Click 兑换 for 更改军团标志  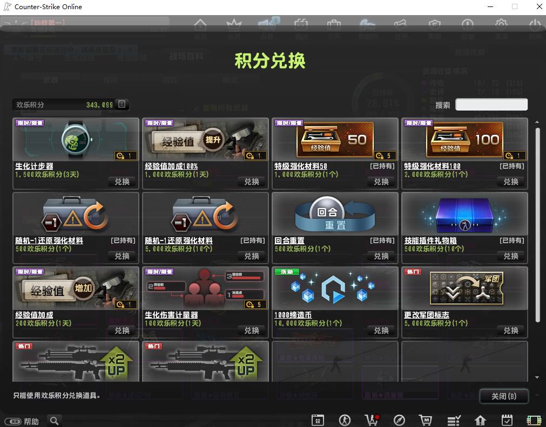(x=511, y=330)
